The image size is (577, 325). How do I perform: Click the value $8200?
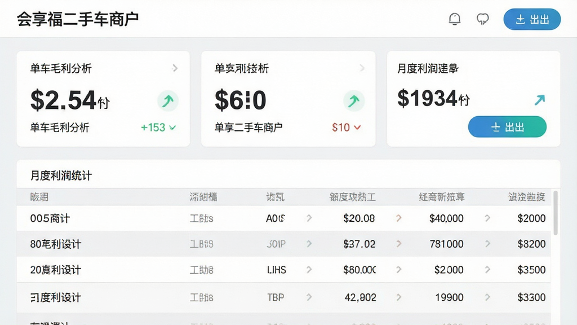coord(531,244)
